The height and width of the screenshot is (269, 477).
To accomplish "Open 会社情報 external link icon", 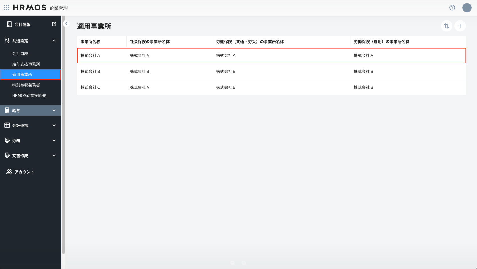I will 54,24.
